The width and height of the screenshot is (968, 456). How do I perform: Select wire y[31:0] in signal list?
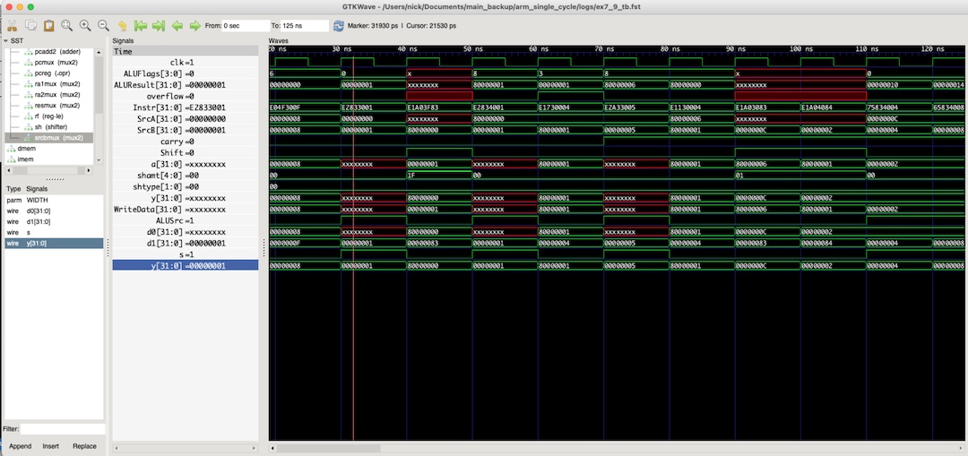pyautogui.click(x=54, y=243)
